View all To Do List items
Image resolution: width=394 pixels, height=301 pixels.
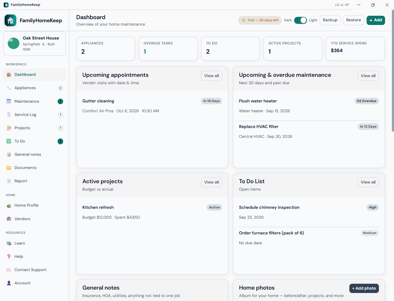[x=368, y=182]
